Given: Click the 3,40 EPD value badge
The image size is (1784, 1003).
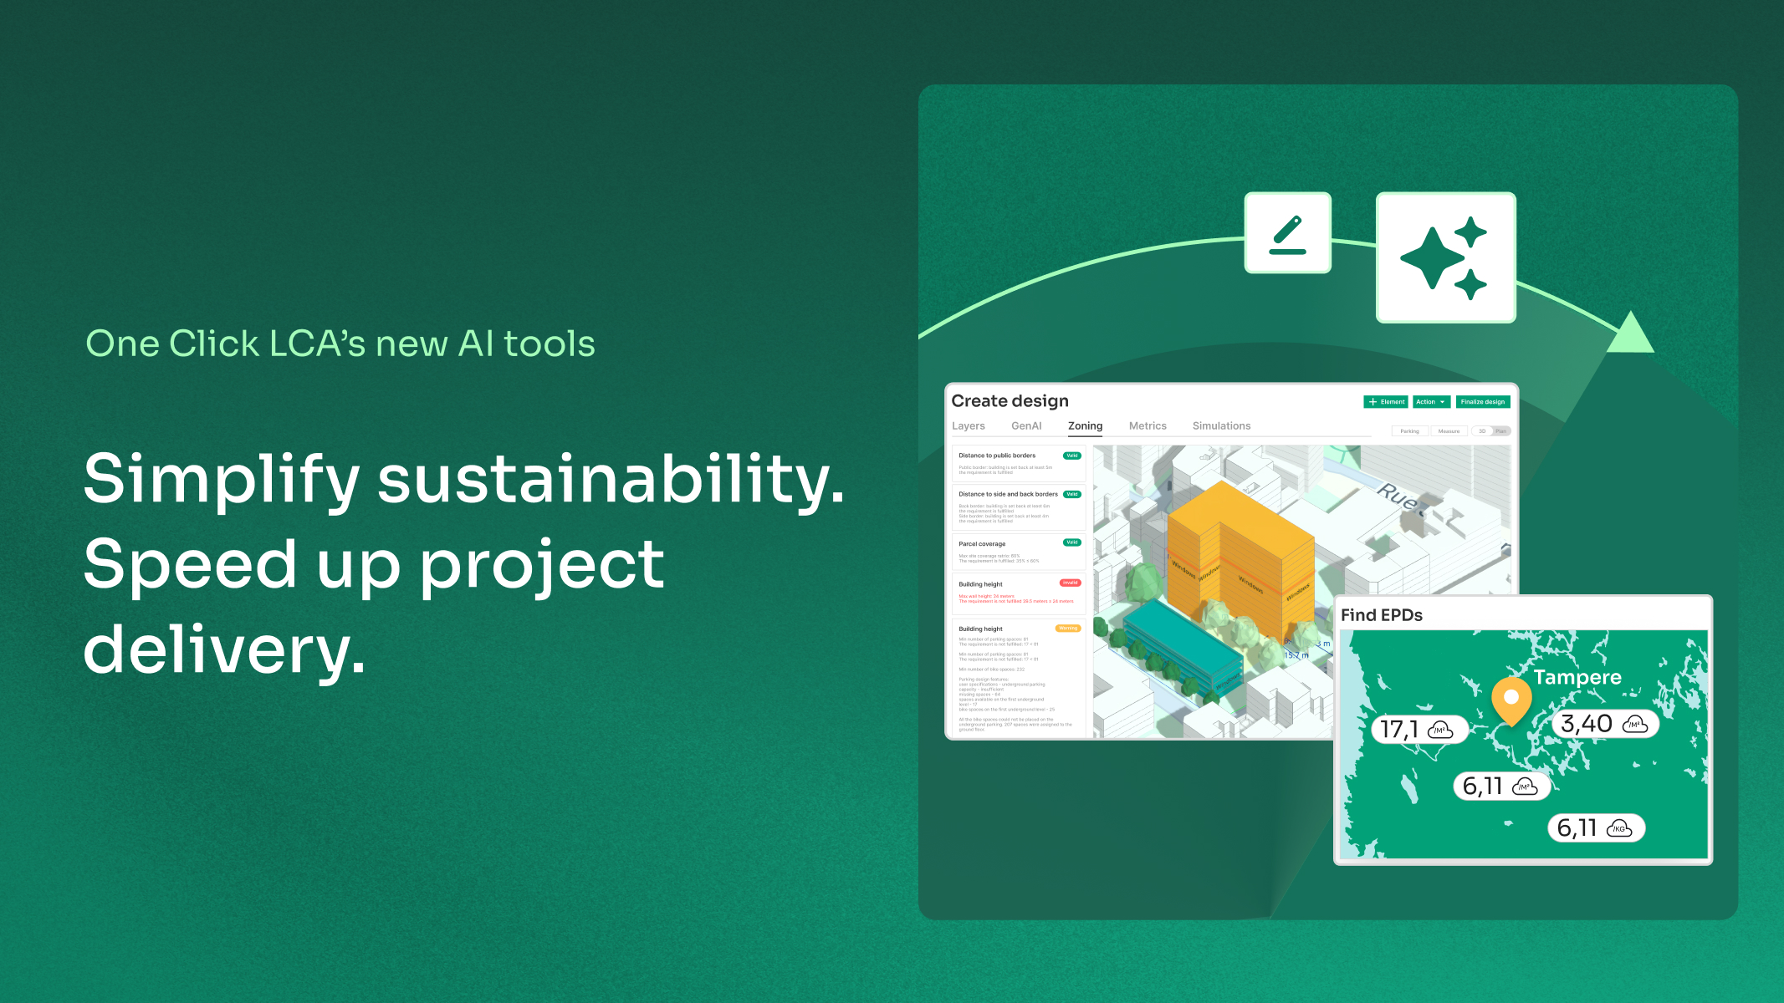Looking at the screenshot, I should click(1606, 724).
